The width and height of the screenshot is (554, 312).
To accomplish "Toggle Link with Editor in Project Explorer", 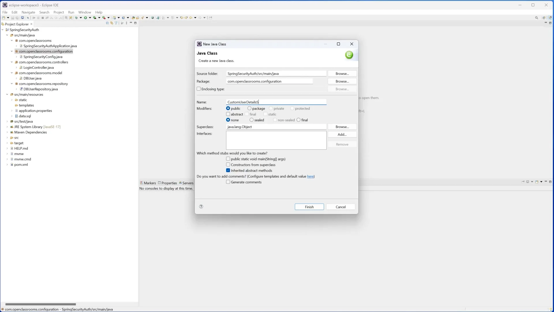I will (112, 23).
